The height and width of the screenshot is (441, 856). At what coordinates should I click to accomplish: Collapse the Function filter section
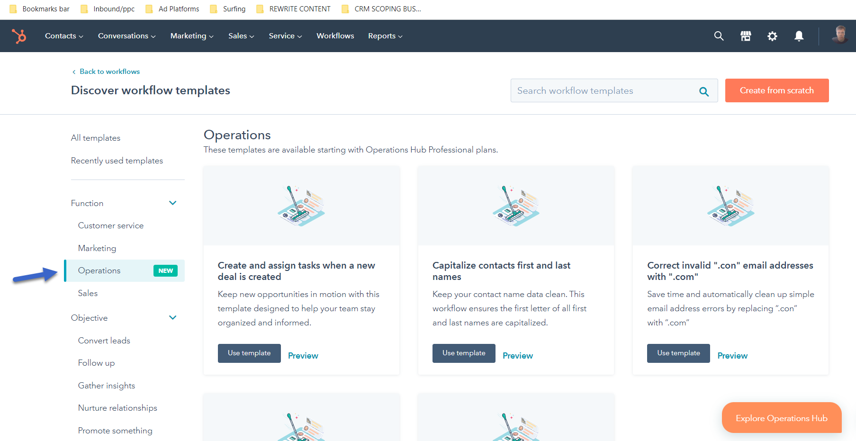click(172, 202)
